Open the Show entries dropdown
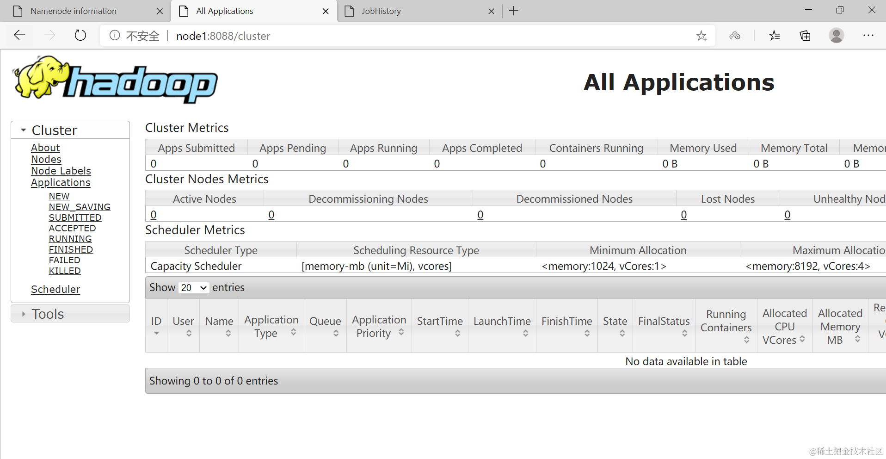This screenshot has width=886, height=459. [193, 287]
